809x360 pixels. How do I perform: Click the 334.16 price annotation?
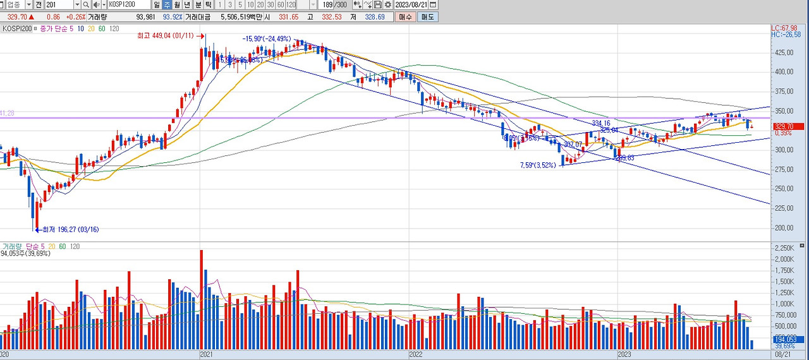click(x=600, y=123)
